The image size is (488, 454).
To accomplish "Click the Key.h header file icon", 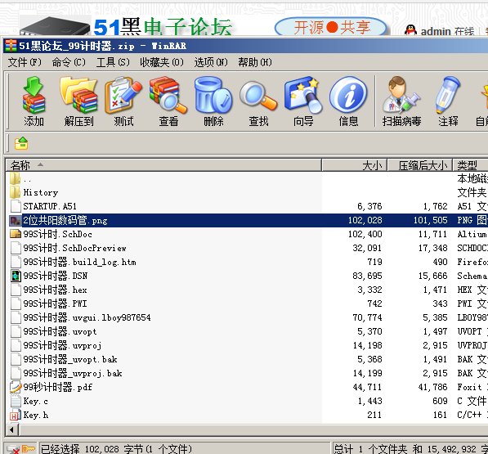I will click(x=16, y=415).
